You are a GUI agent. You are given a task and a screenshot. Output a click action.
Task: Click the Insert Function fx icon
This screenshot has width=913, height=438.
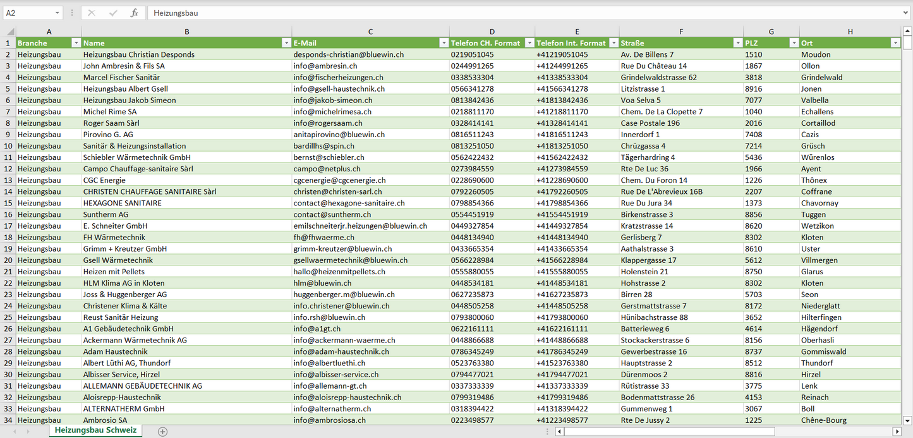click(134, 13)
